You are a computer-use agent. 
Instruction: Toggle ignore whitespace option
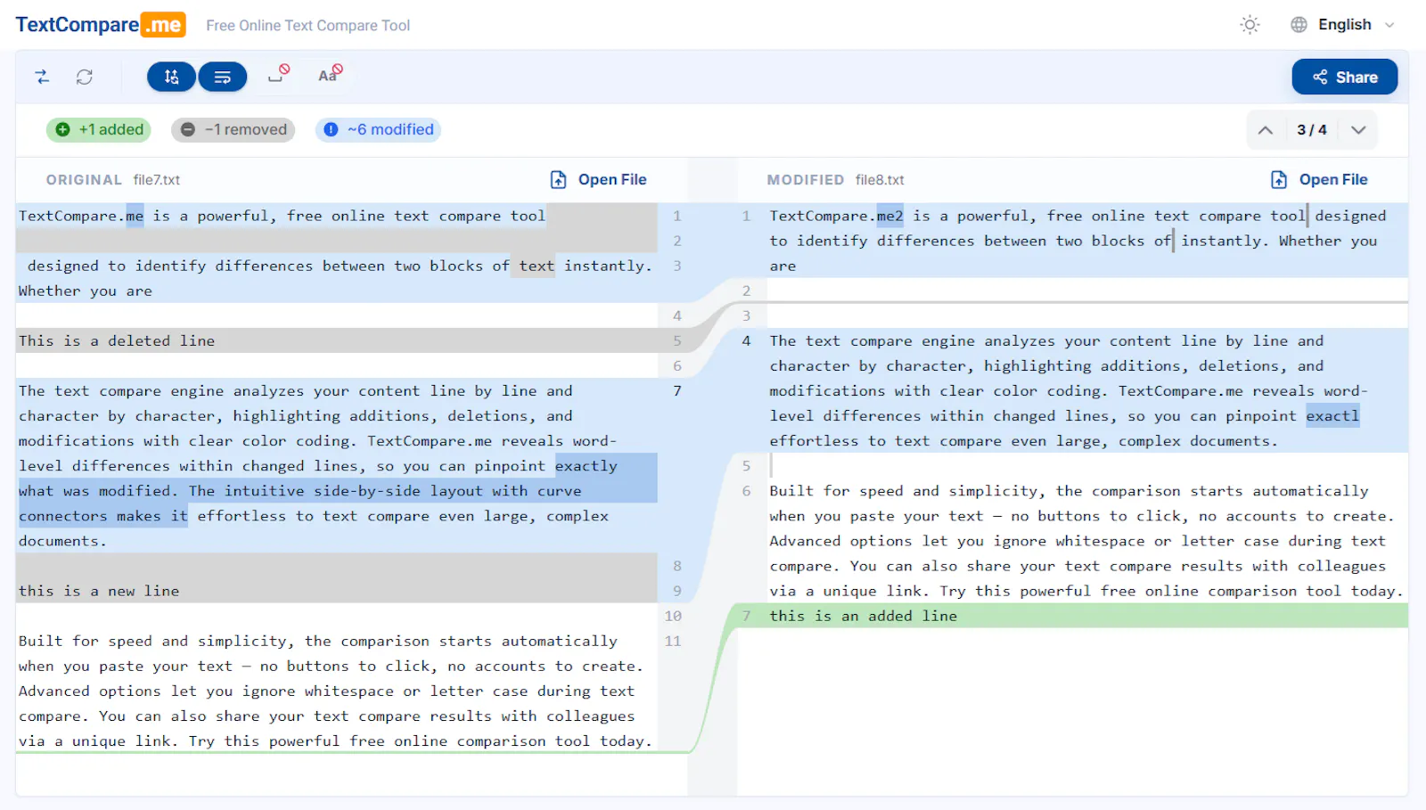(279, 74)
